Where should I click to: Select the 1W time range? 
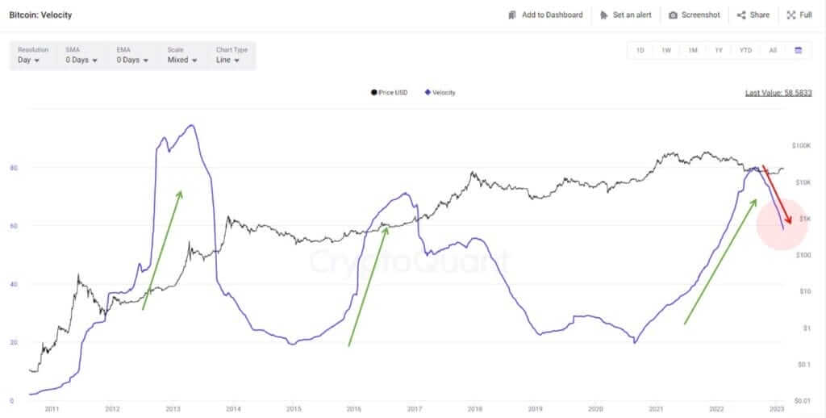point(666,50)
